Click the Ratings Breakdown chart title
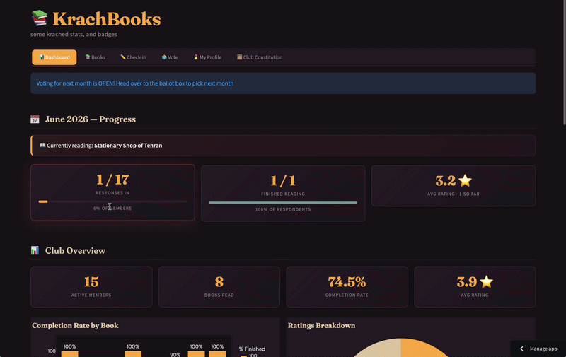The height and width of the screenshot is (357, 566). click(x=322, y=326)
